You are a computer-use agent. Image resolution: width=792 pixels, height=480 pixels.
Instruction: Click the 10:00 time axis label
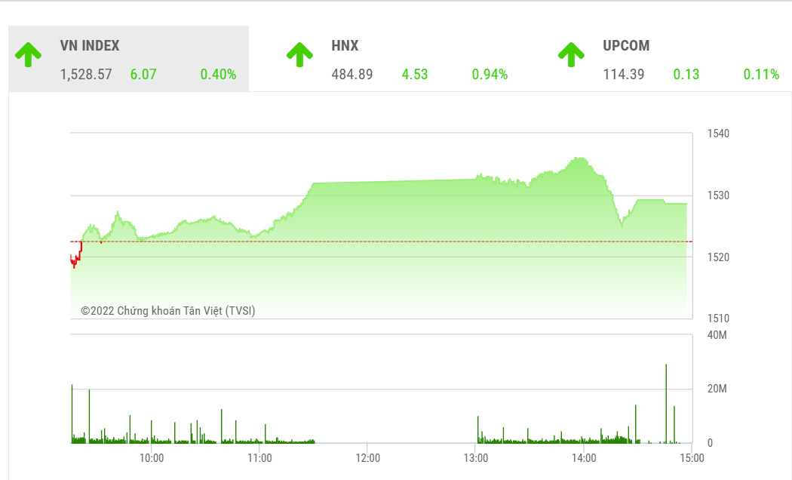pos(152,457)
